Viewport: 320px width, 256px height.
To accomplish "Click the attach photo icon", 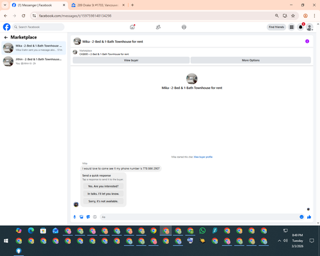I will point(81,217).
